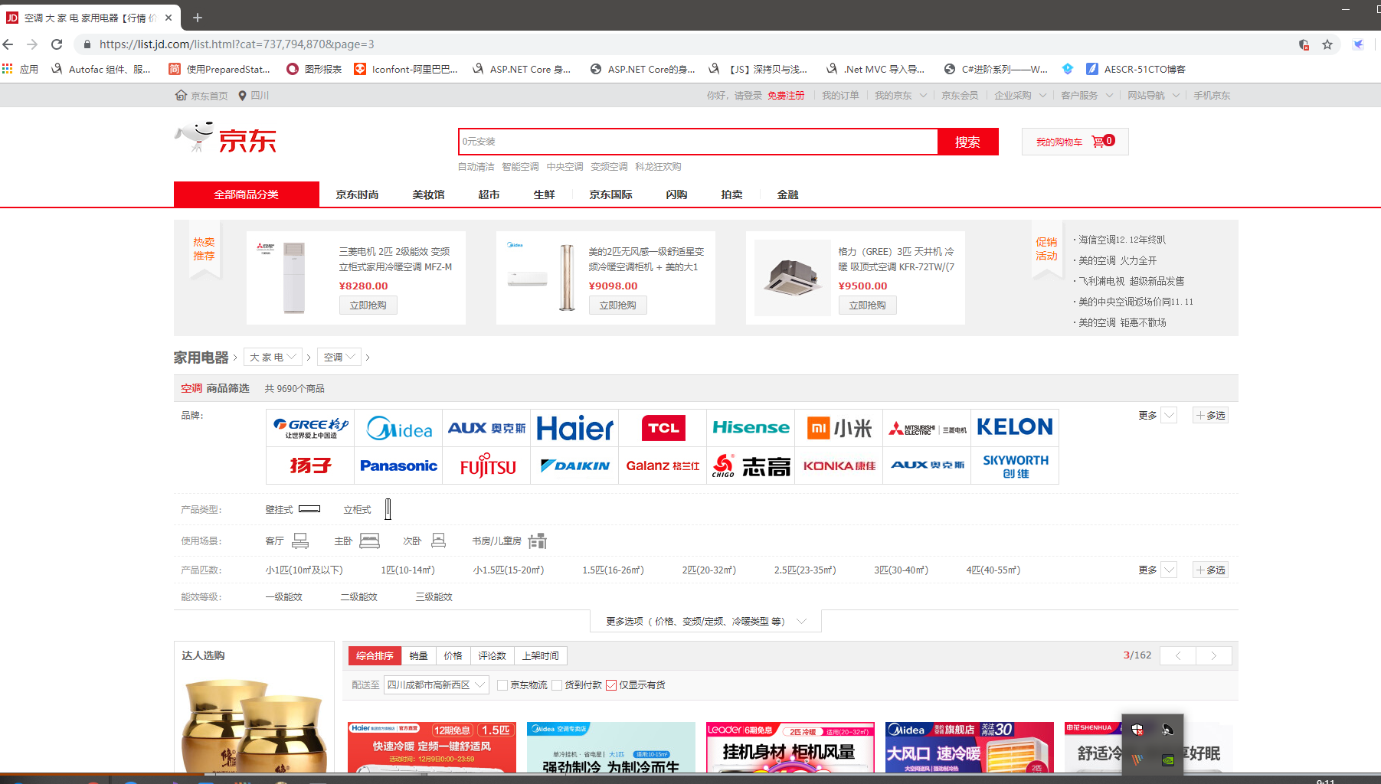Open the 海信空调12.12年终趴 promotion
1381x784 pixels.
(1122, 240)
